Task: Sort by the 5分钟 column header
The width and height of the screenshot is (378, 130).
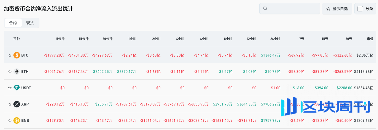Action: (x=60, y=39)
